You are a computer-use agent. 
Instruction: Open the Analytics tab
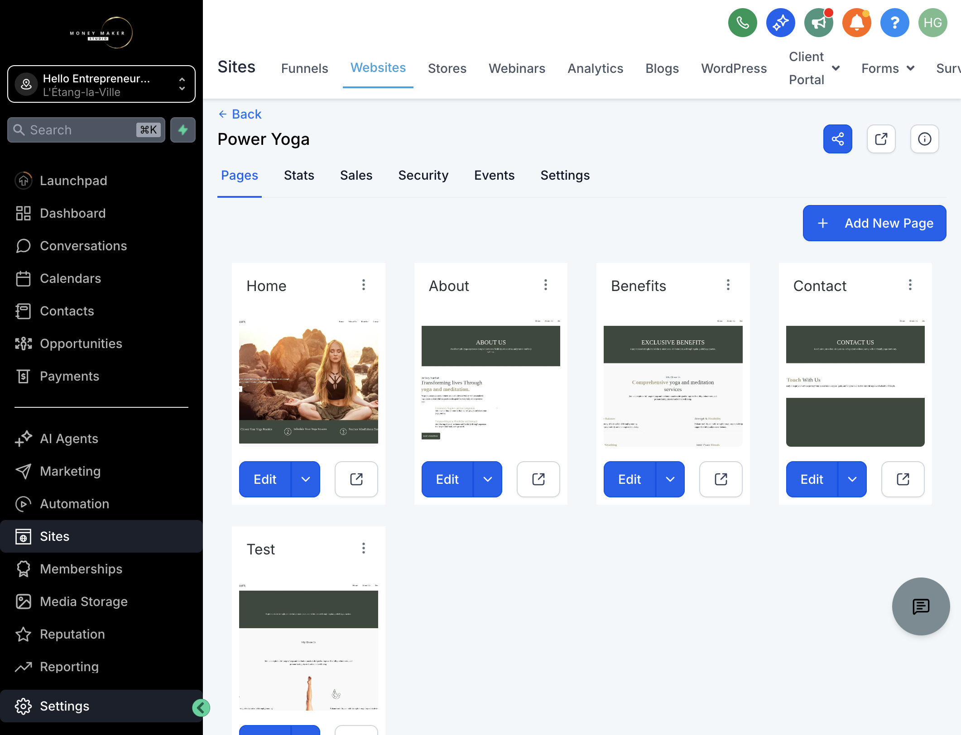coord(595,68)
